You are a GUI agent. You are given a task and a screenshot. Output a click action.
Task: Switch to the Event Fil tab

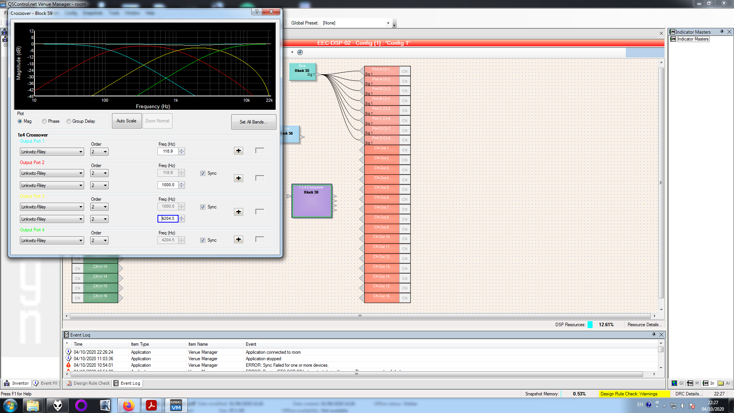(x=45, y=383)
